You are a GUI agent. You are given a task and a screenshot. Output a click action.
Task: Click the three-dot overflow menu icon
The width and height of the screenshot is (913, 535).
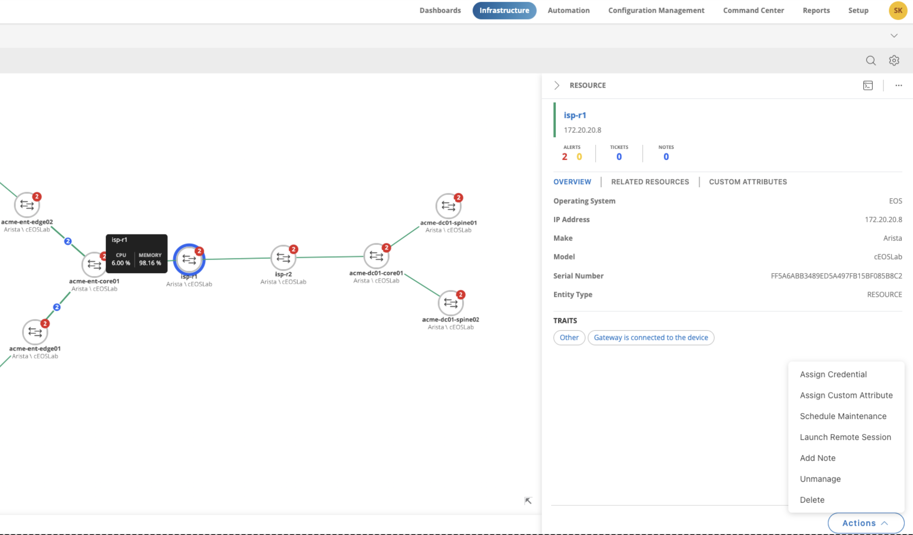899,85
